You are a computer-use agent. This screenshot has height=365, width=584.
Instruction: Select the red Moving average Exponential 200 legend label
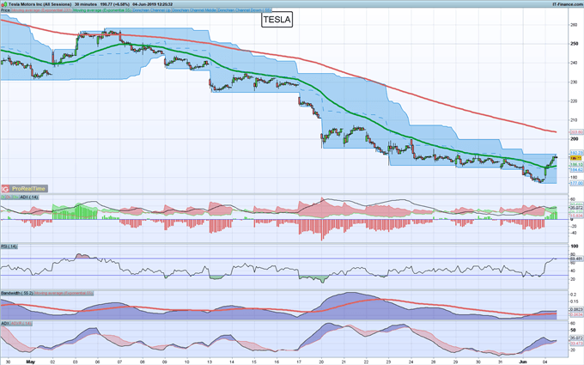tap(41, 10)
